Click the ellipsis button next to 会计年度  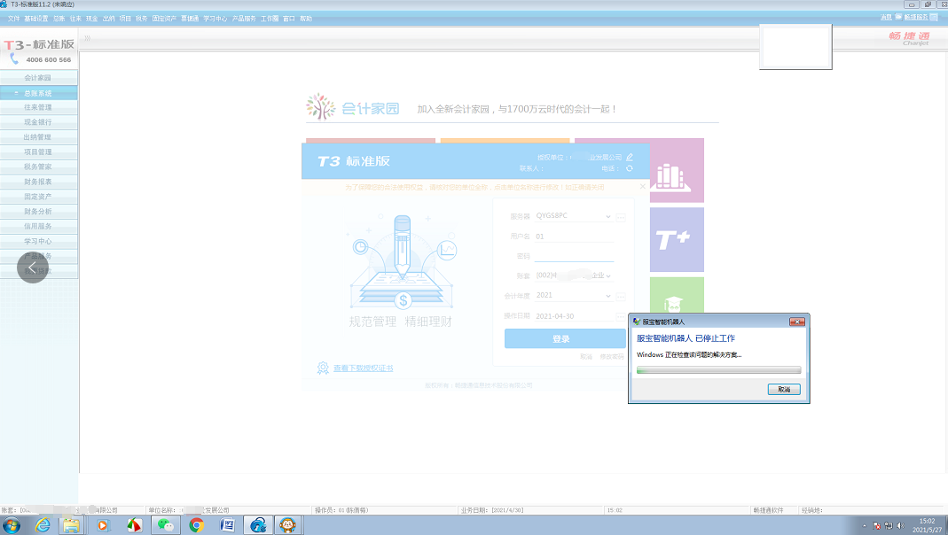[x=620, y=297]
